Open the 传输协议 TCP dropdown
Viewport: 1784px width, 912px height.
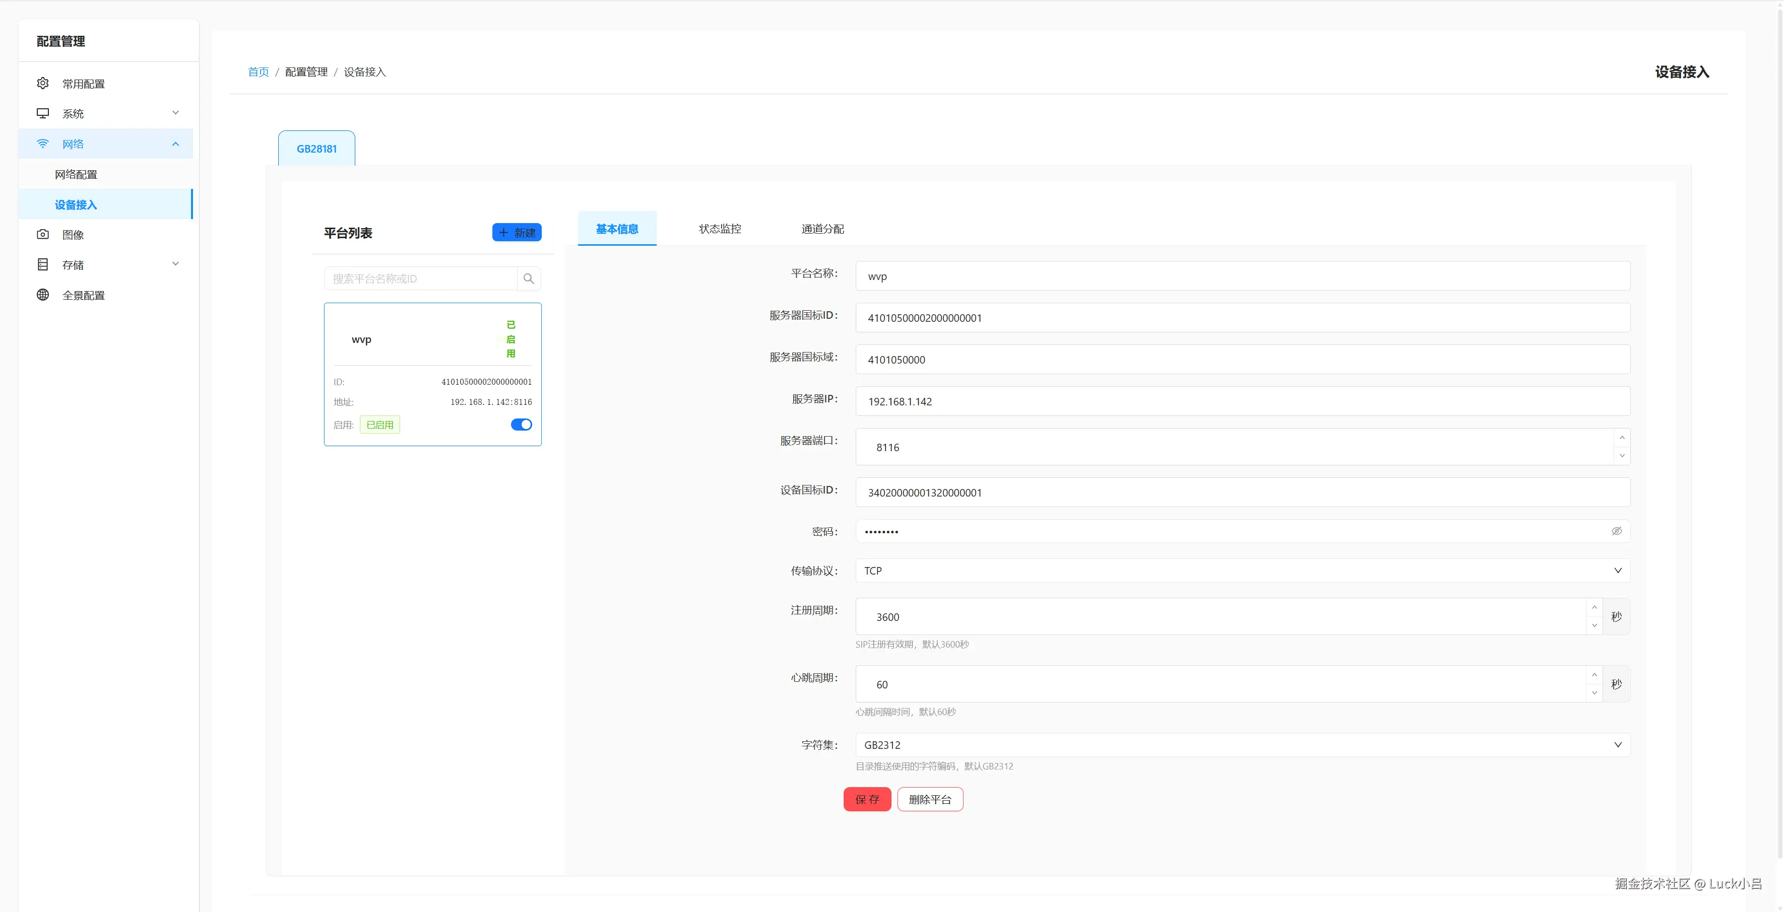[1242, 570]
